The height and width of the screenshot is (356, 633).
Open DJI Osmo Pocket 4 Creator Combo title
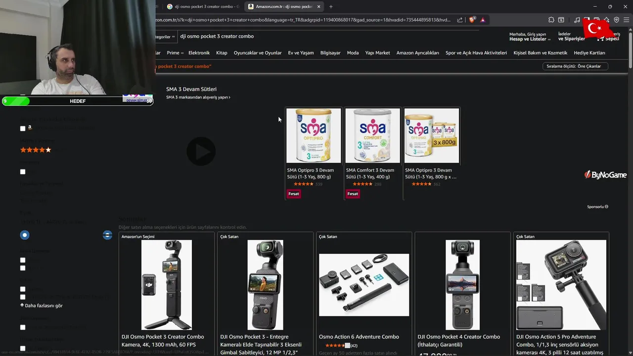(458, 341)
